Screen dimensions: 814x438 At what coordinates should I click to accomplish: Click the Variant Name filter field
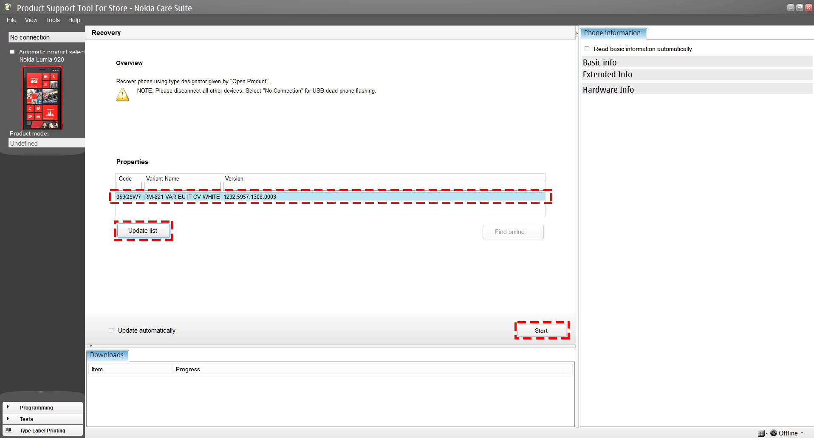pos(182,186)
